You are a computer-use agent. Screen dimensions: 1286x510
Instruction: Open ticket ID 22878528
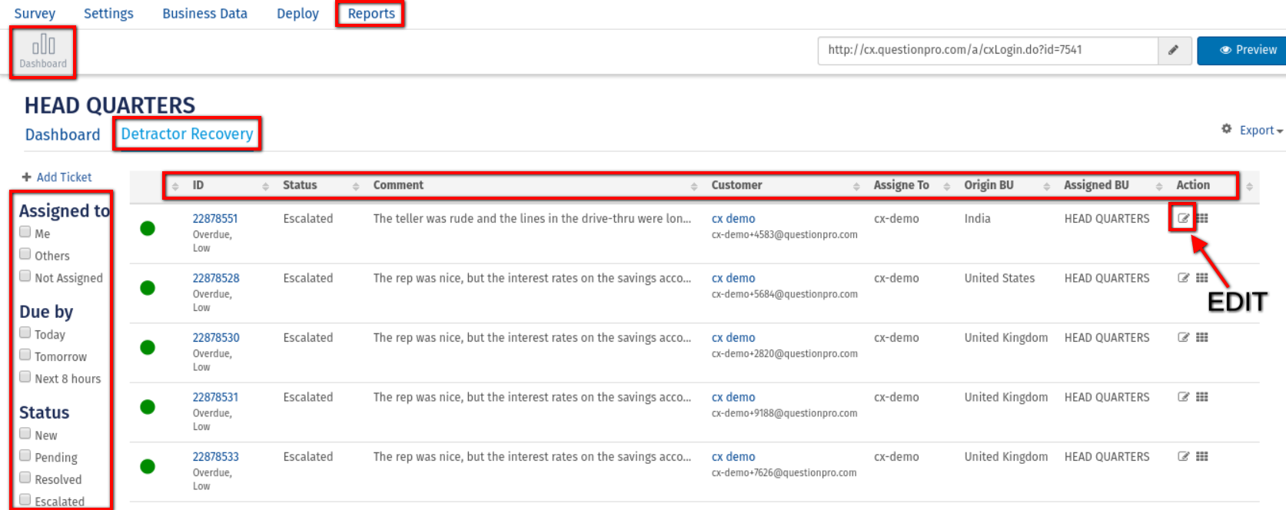coord(216,278)
